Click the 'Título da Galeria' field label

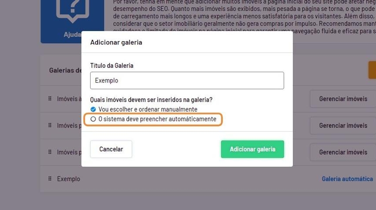tap(111, 65)
